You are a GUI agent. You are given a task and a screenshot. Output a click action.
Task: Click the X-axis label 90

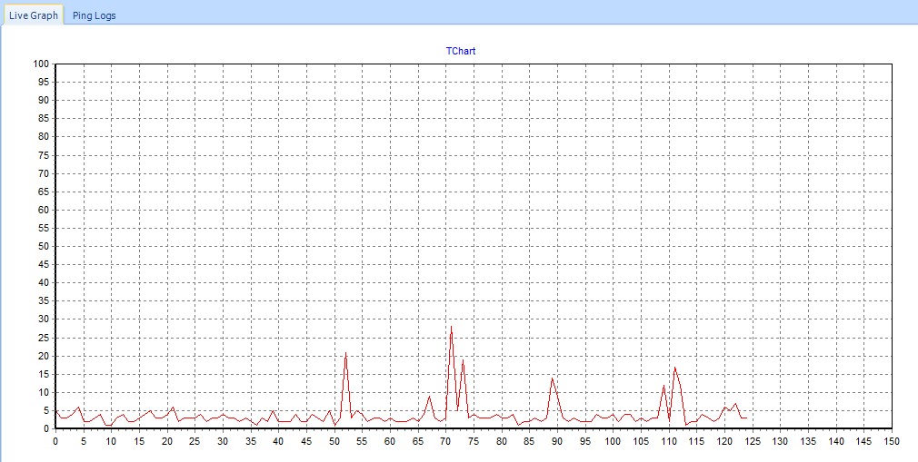(x=557, y=440)
